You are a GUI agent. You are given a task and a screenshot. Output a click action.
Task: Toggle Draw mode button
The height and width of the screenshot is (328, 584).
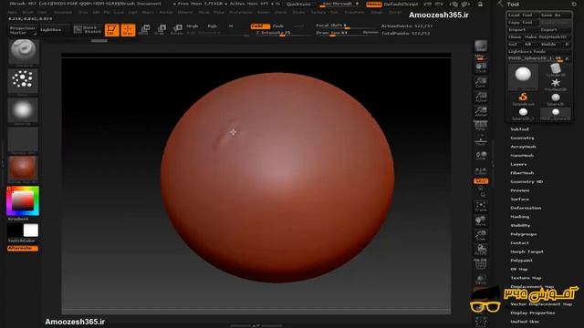tap(128, 30)
